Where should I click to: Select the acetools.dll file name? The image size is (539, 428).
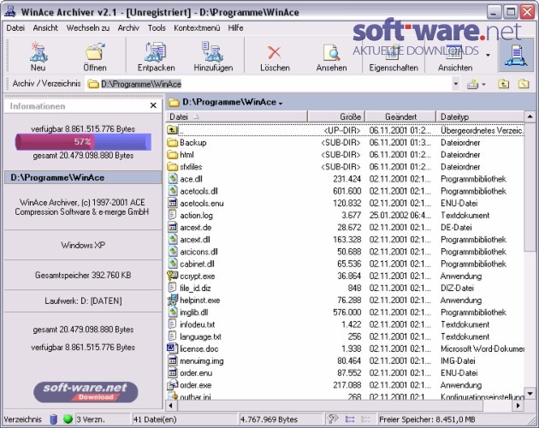198,191
